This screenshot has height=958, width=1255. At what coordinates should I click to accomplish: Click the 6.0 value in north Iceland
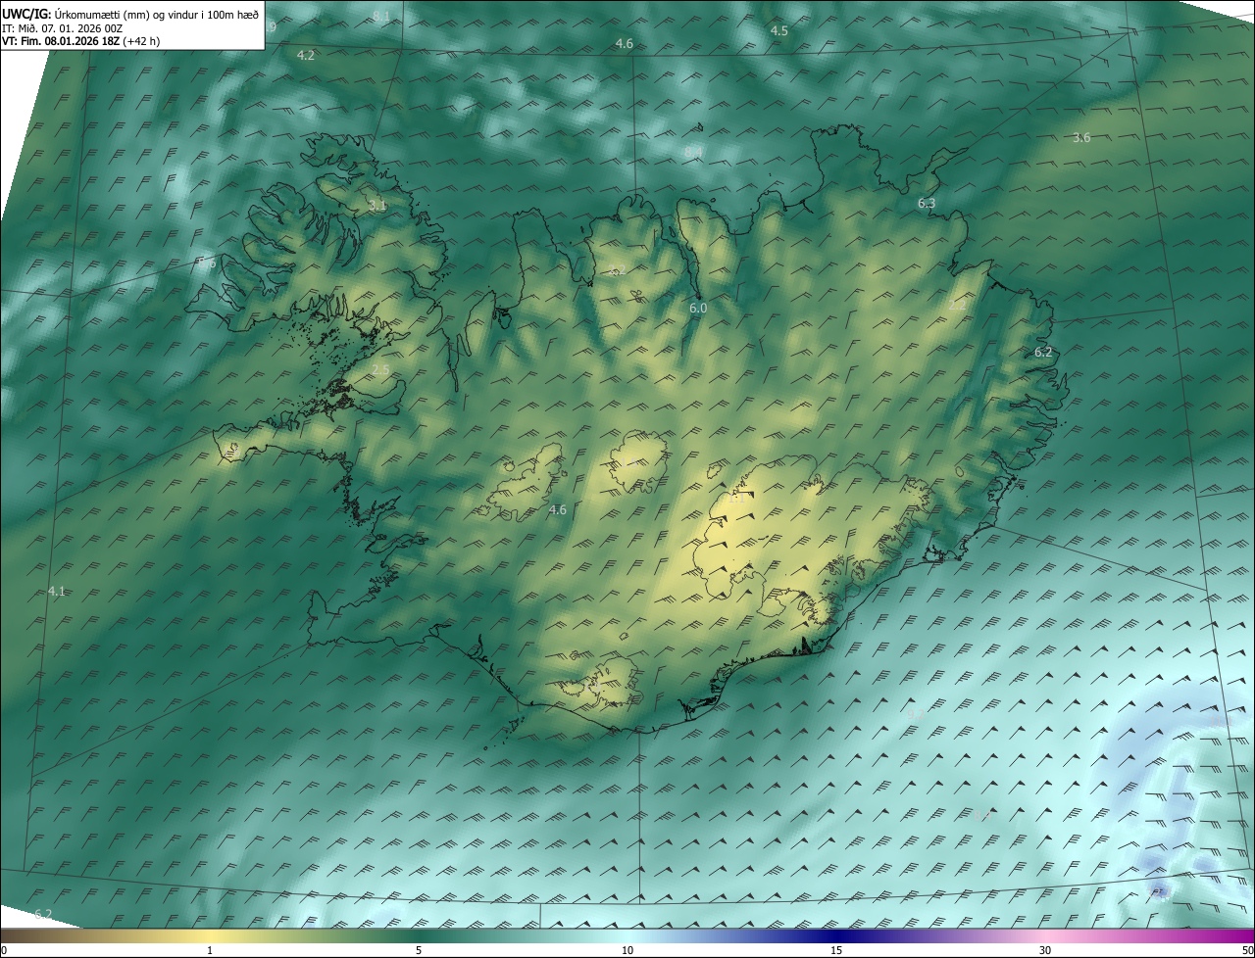698,309
